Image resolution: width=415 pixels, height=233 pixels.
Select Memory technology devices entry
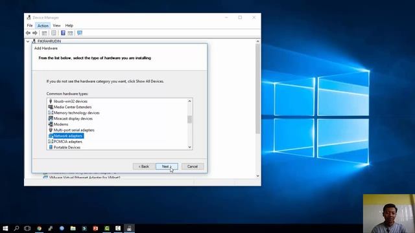coord(77,113)
